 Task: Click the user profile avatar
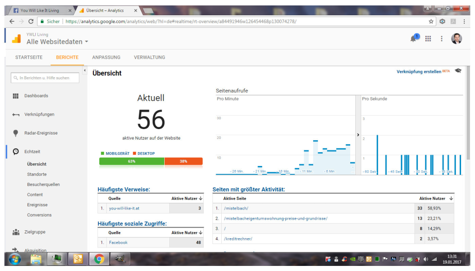click(456, 39)
